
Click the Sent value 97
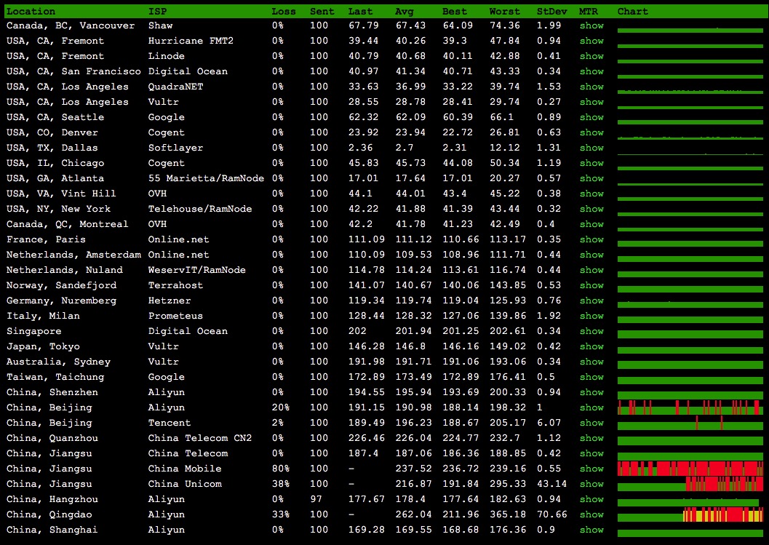tap(316, 499)
